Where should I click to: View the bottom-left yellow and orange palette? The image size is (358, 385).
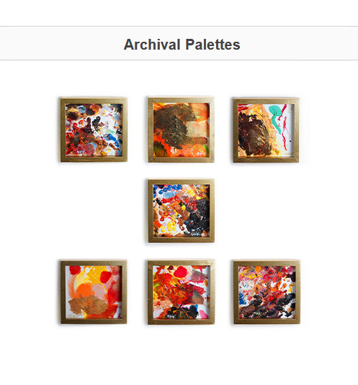click(94, 291)
